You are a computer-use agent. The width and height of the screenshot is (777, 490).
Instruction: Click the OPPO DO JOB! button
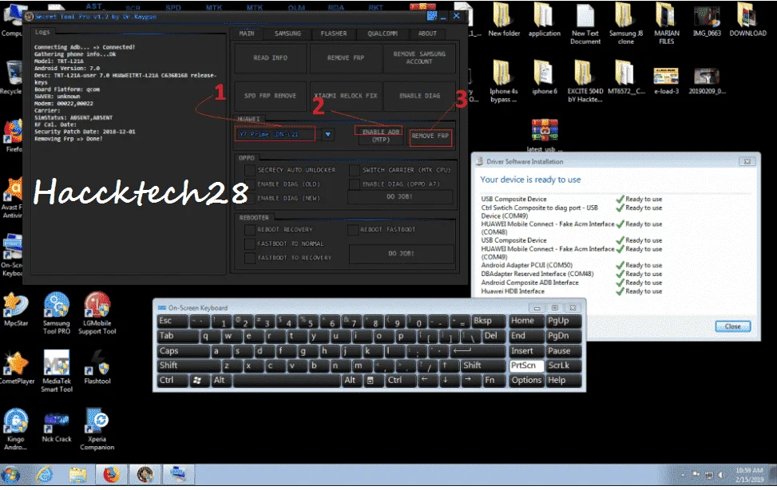pos(400,196)
